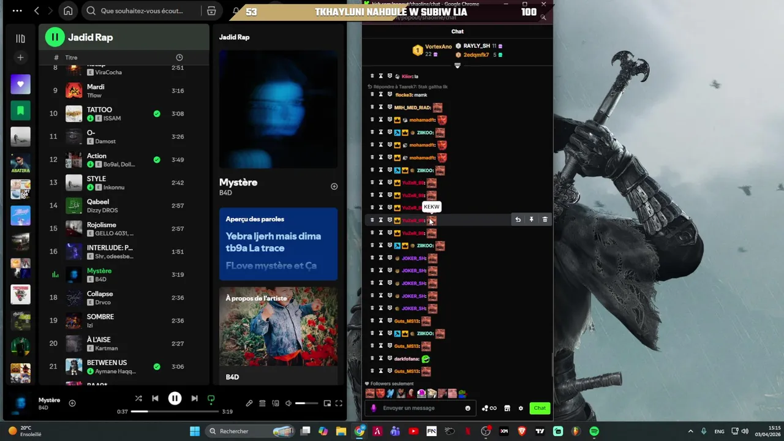Select the track Collapse by Drvco

[x=123, y=298]
